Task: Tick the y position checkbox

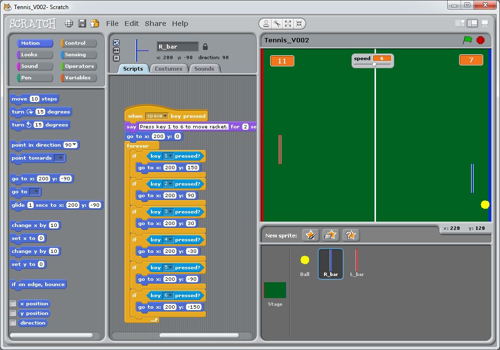Action: pos(13,313)
